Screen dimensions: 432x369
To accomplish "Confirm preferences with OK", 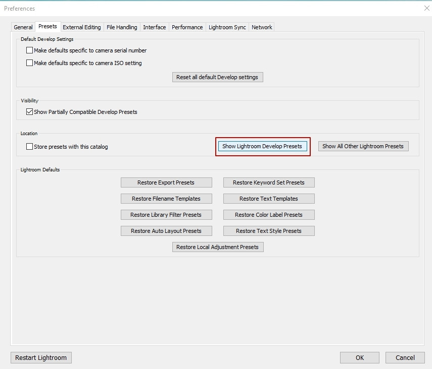I will click(x=359, y=357).
